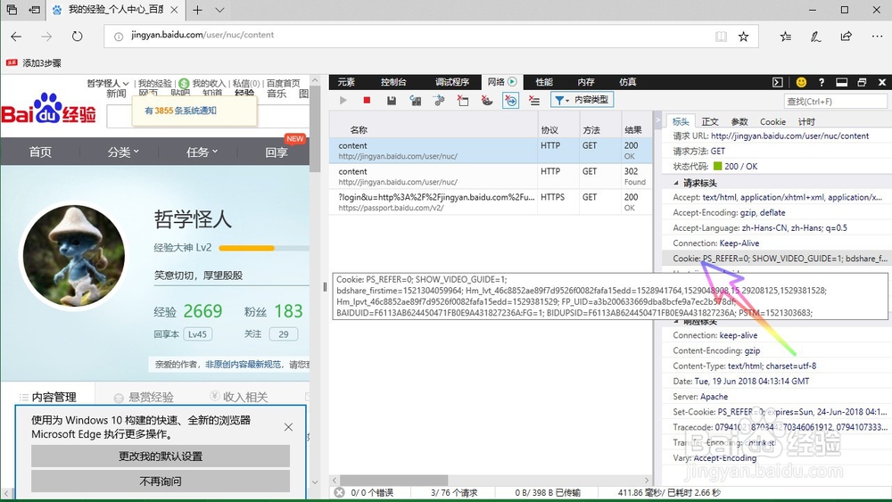892x502 pixels.
Task: Open the Memory (内存) tab
Action: (586, 82)
